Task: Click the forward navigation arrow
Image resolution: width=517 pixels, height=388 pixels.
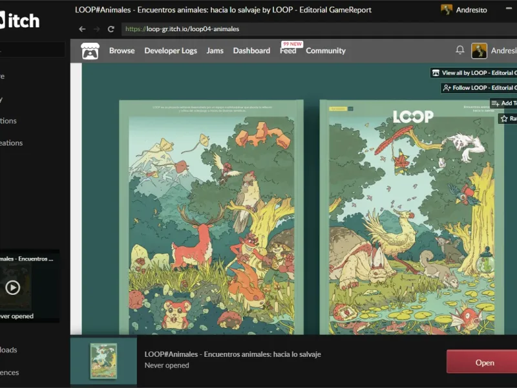Action: point(96,29)
